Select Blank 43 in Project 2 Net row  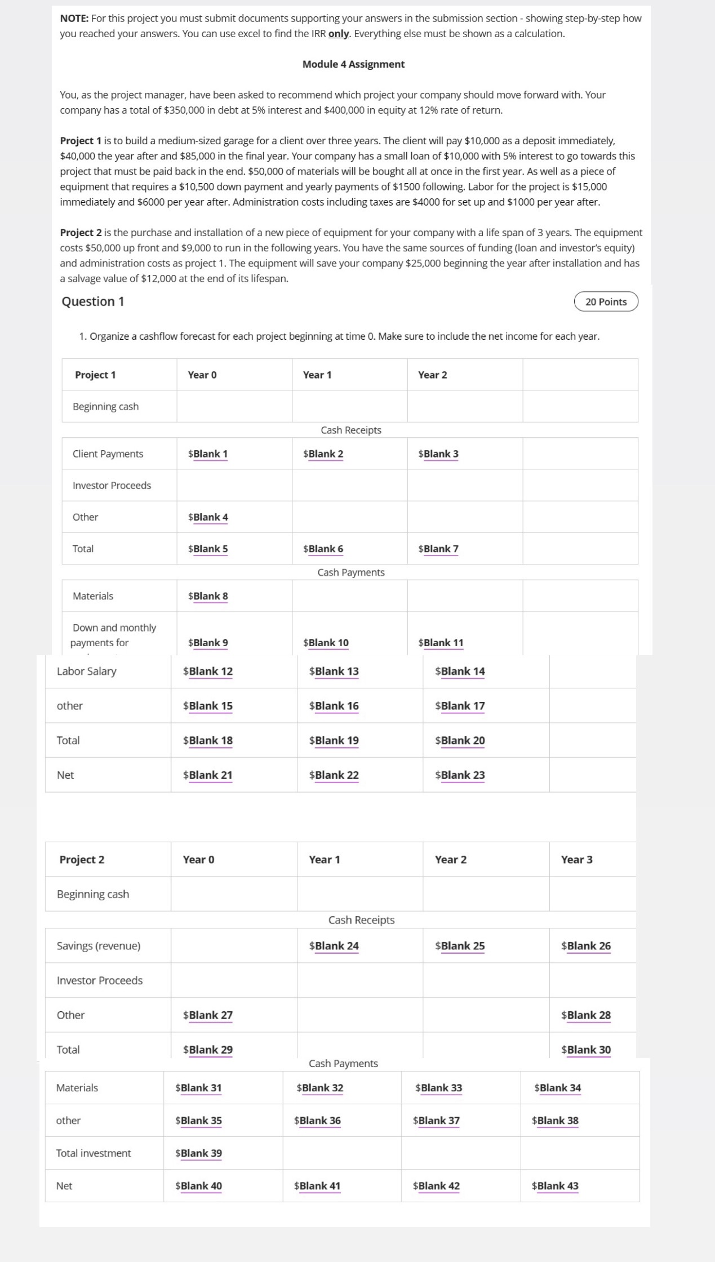pyautogui.click(x=558, y=1186)
